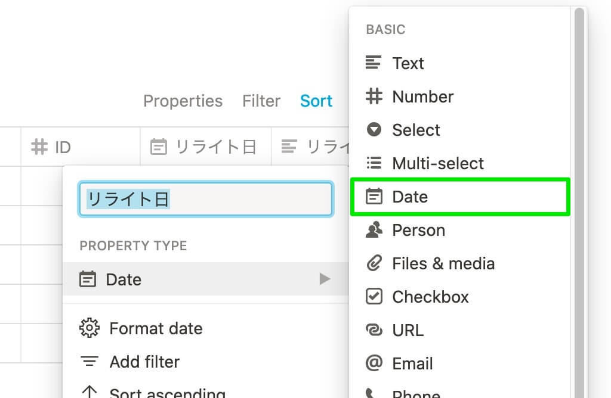Choose the Number property type
The image size is (611, 398).
point(460,97)
